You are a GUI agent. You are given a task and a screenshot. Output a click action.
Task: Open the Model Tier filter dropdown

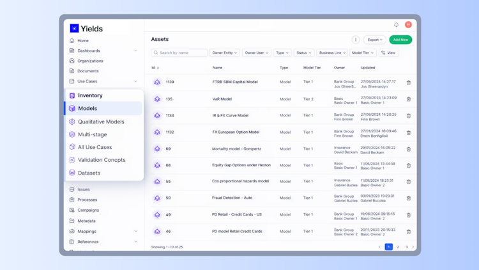point(363,52)
